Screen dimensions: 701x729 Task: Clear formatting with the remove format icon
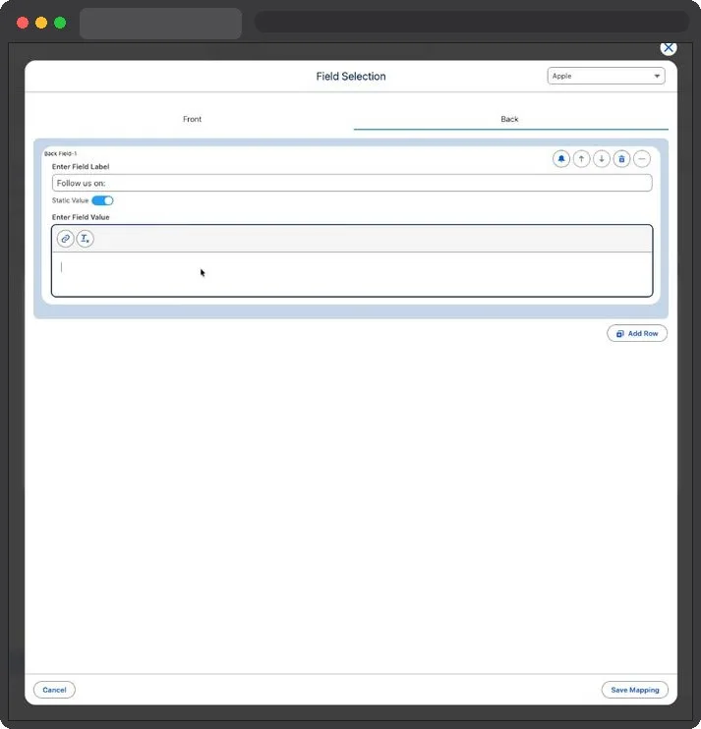pyautogui.click(x=86, y=239)
